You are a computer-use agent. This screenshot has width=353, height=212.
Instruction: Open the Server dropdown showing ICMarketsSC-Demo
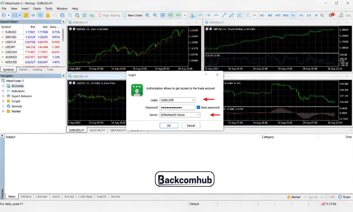click(198, 115)
